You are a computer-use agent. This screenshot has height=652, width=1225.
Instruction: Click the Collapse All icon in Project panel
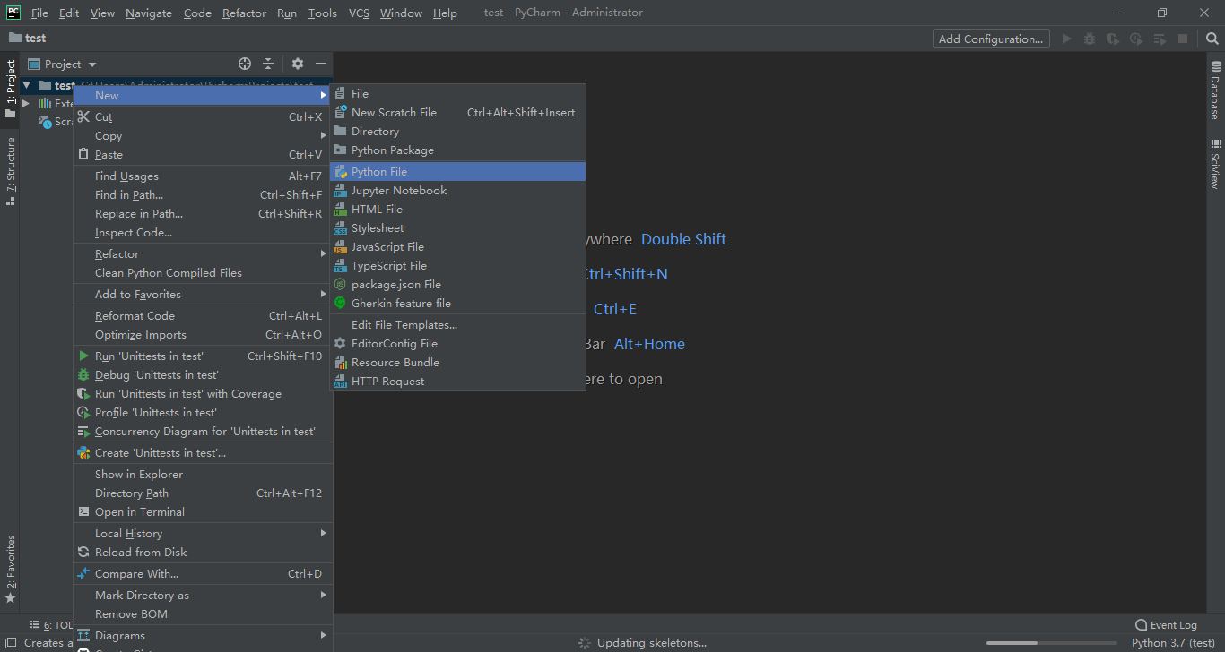click(268, 64)
